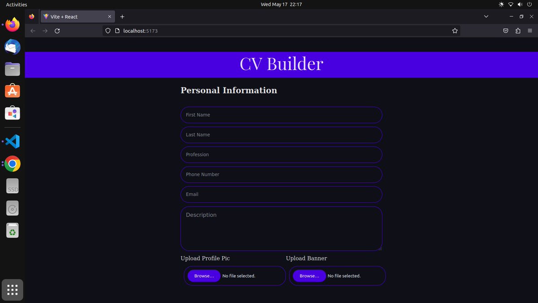The width and height of the screenshot is (538, 303).
Task: Open Visual Studio Code from the dock
Action: coord(13,141)
